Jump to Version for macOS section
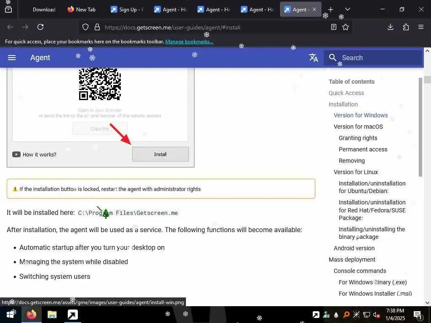The image size is (431, 323). (x=358, y=127)
